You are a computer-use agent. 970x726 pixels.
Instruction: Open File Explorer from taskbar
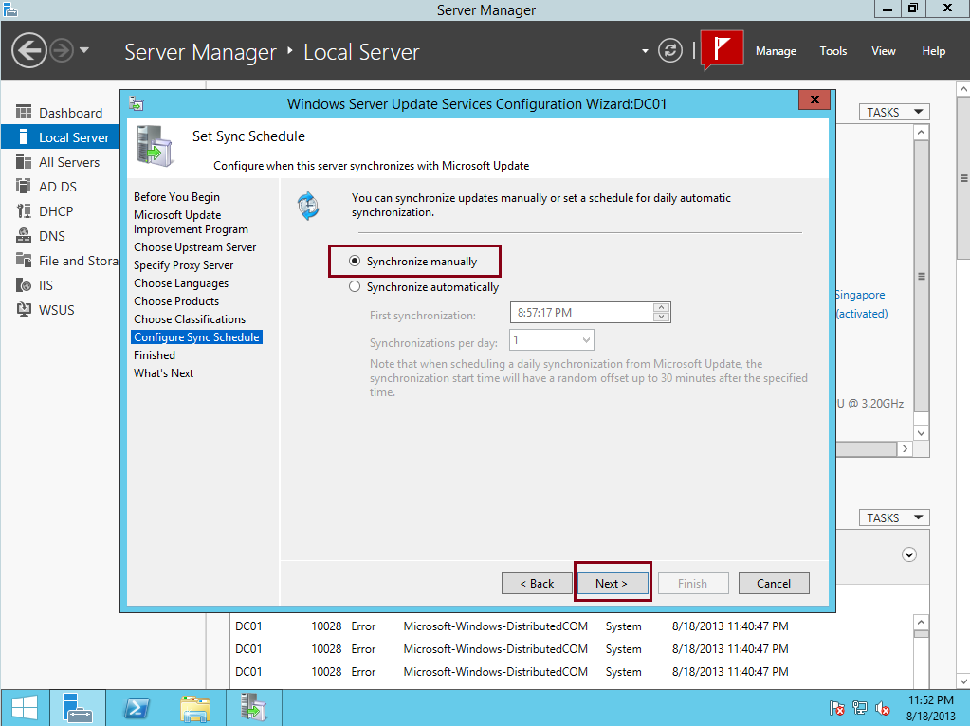(x=195, y=708)
